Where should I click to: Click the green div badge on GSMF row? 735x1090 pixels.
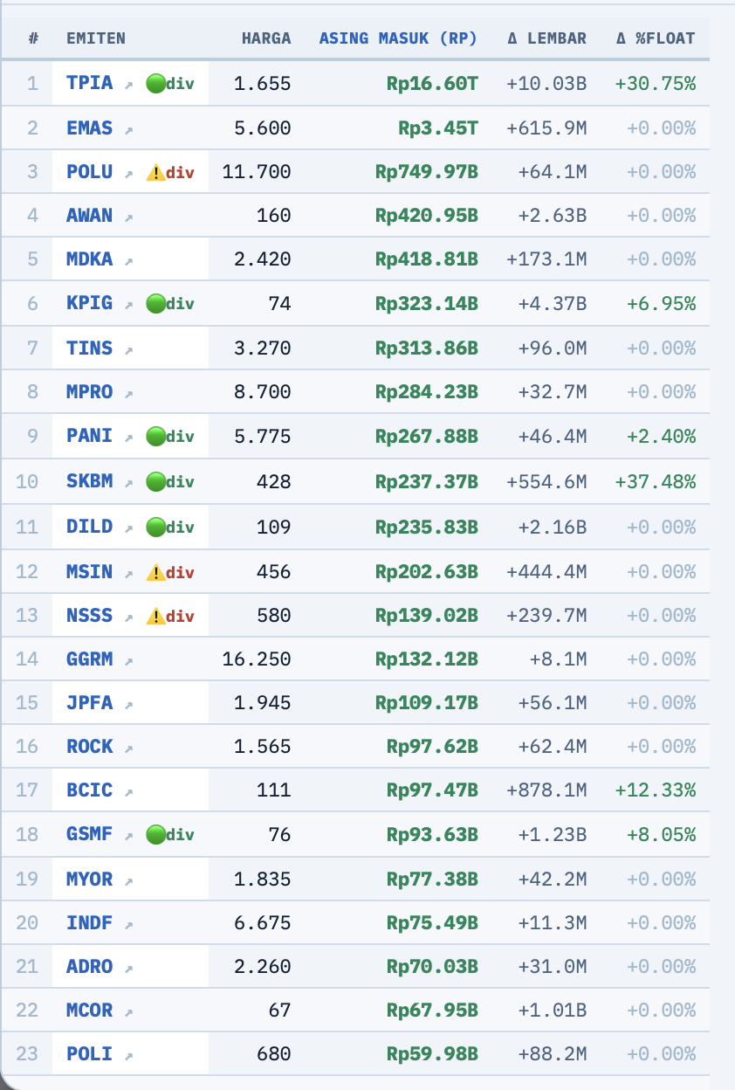[x=170, y=835]
